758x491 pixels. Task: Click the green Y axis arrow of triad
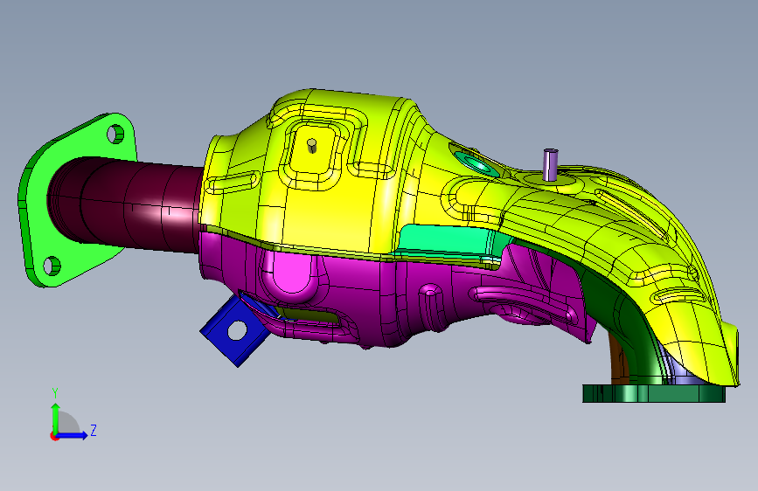[56, 417]
